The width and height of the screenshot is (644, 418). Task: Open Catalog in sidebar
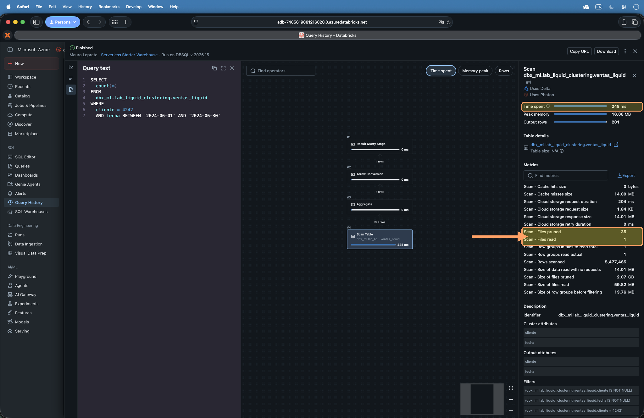(31, 96)
